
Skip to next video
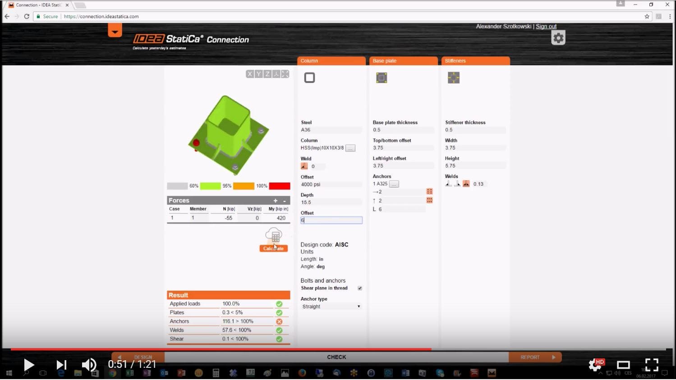61,365
